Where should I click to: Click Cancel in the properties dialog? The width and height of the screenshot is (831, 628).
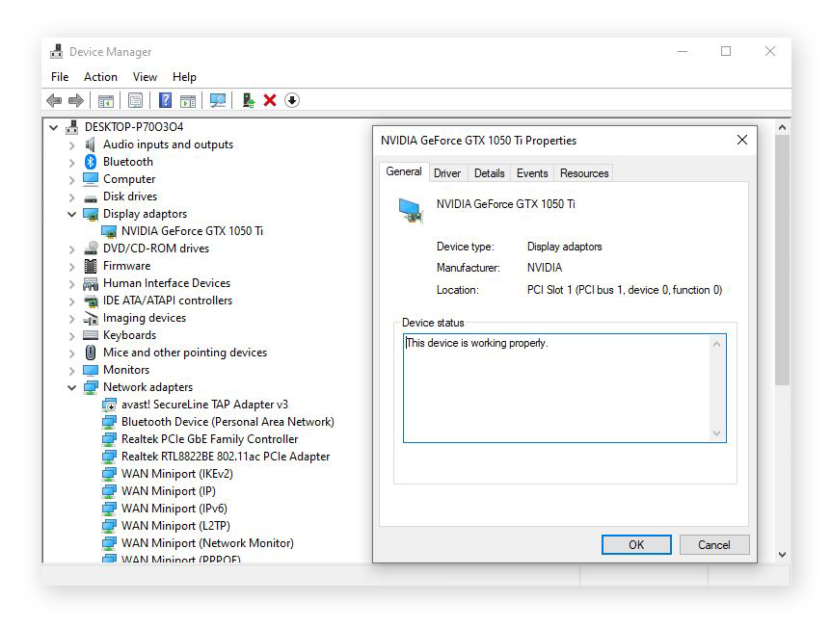tap(713, 544)
